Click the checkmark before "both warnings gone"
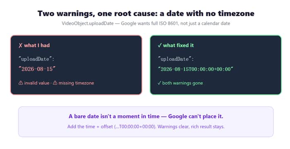 [x=159, y=83]
